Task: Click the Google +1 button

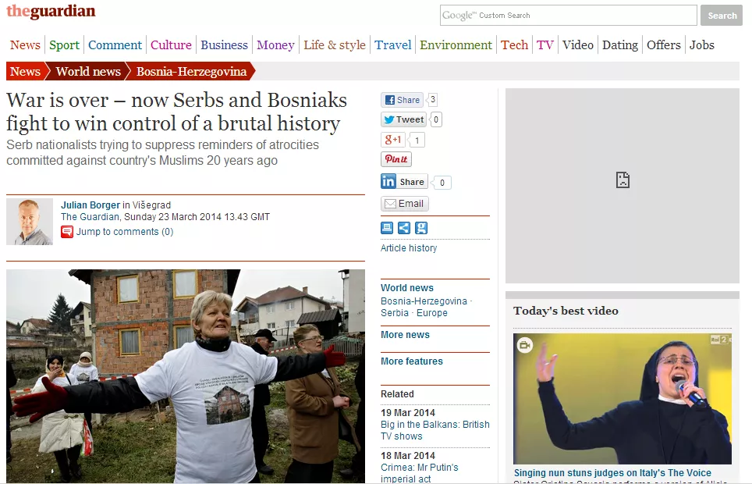Action: 393,140
